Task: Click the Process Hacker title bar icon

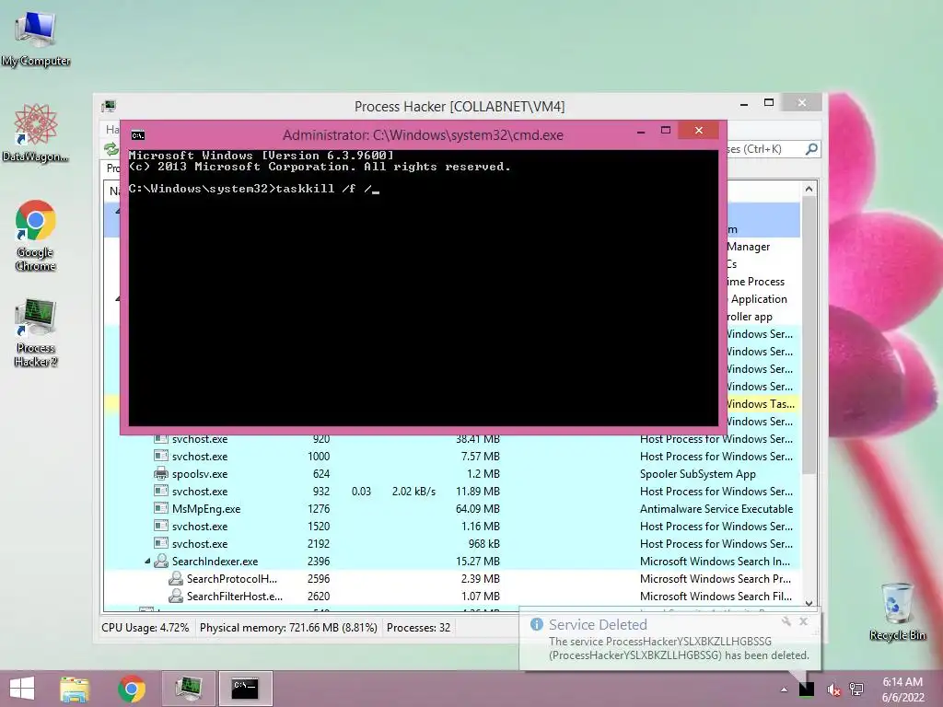Action: tap(109, 107)
